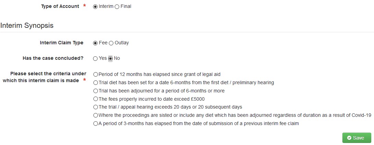This screenshot has width=374, height=145.
Task: Select the 12 months elapsed since grant criterion
Action: tap(95, 74)
